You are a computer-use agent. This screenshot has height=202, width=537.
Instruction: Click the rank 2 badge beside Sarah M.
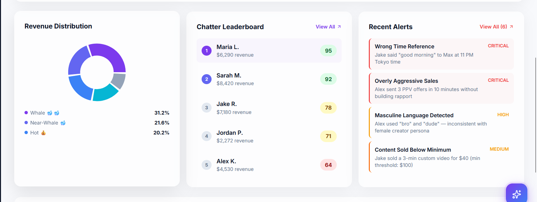tap(207, 79)
